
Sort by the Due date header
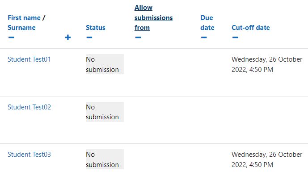point(207,23)
